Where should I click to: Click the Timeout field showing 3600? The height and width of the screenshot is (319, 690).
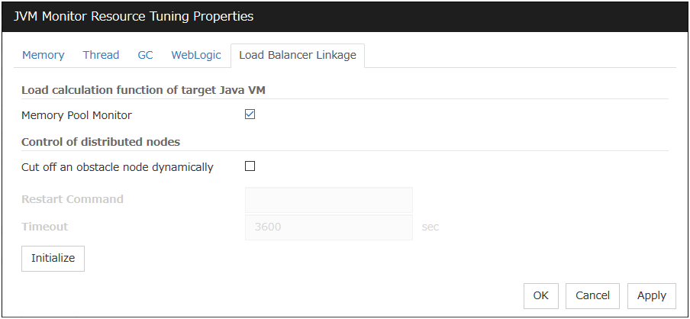(328, 227)
